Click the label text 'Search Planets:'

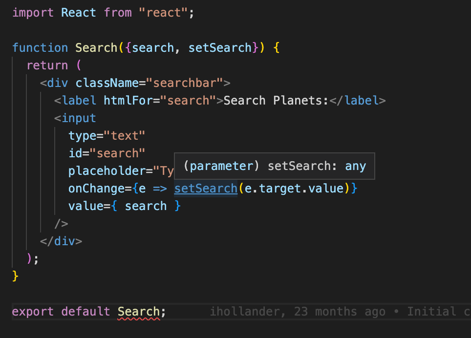point(278,100)
